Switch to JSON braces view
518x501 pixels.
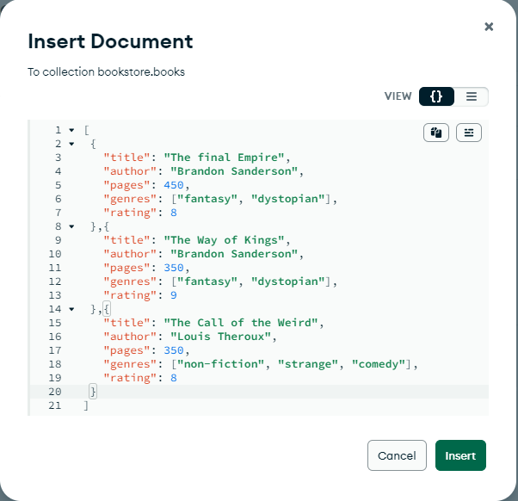pos(436,96)
